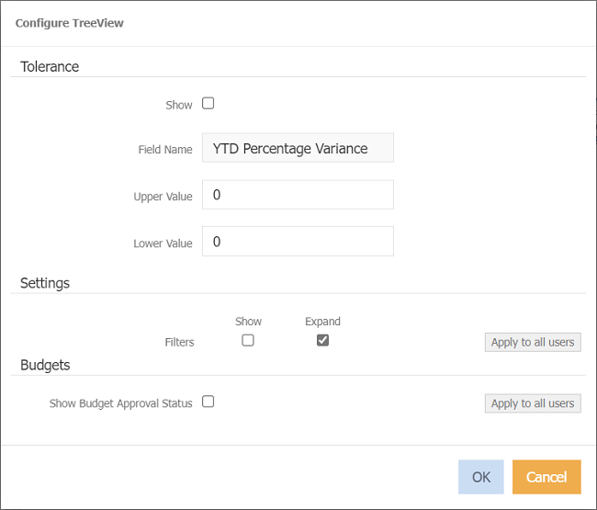Click the Lower Value label
597x510 pixels.
click(x=163, y=244)
